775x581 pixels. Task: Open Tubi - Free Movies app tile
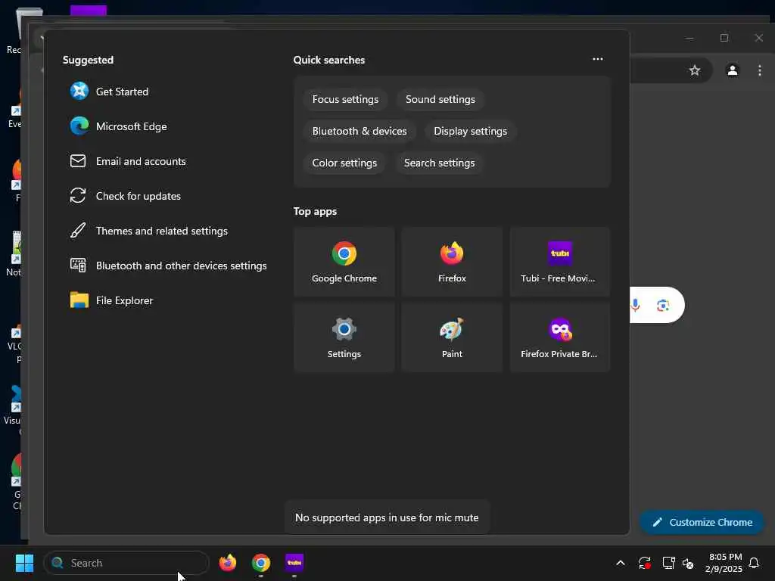point(559,262)
